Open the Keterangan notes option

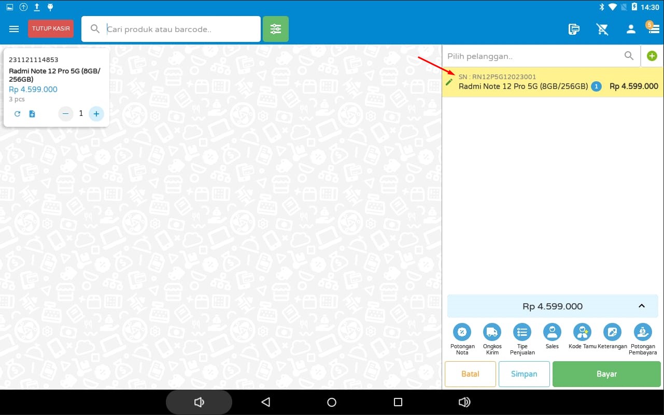(612, 336)
